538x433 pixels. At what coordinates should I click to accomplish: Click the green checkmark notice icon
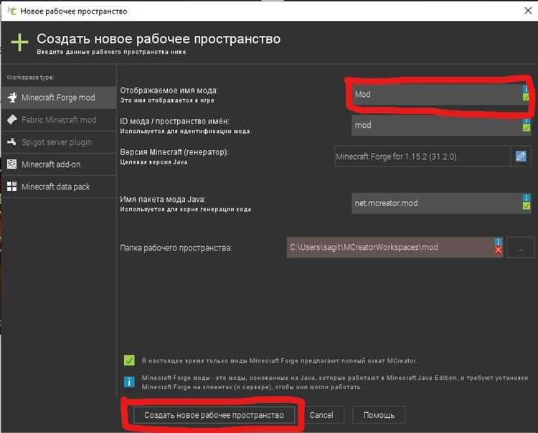tap(129, 360)
